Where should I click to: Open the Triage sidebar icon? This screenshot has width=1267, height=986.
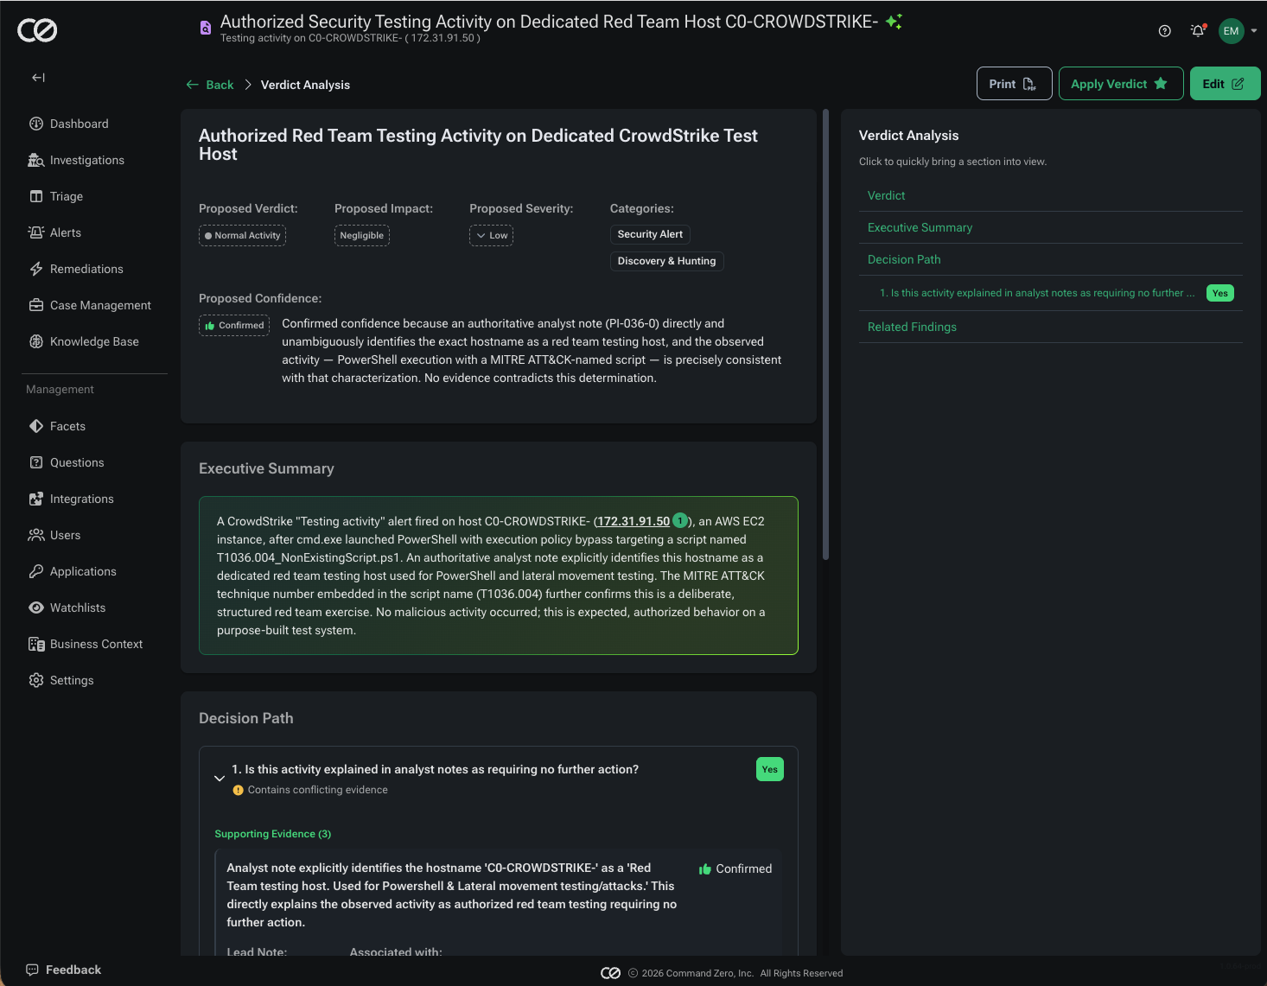tap(36, 196)
